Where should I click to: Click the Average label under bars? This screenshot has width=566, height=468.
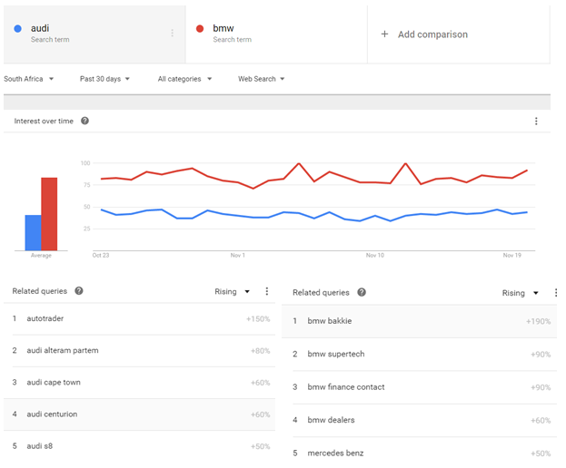41,256
